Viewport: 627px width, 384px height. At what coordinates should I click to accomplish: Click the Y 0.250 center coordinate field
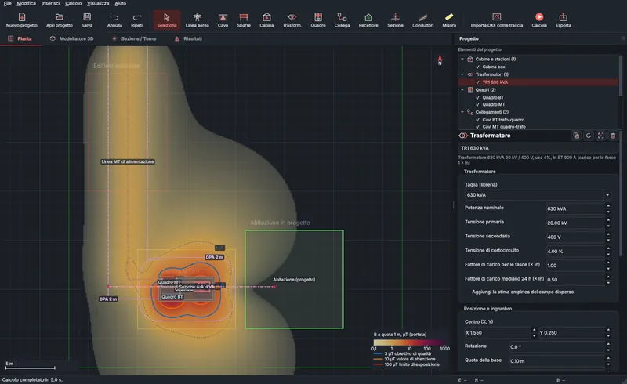coord(572,333)
